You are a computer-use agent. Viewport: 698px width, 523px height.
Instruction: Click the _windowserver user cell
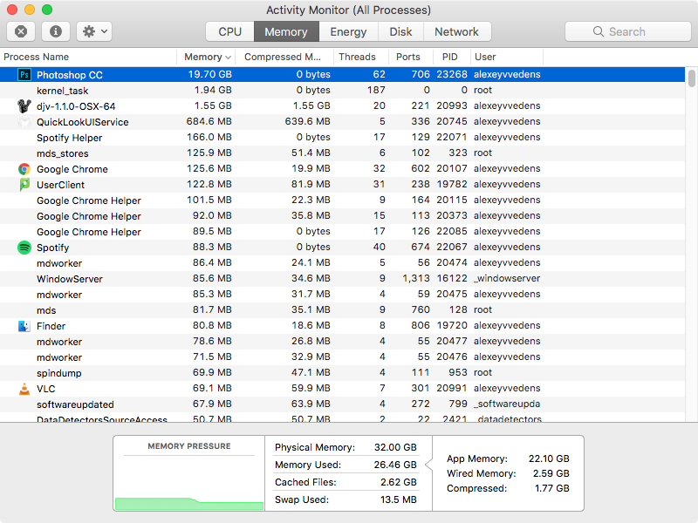pyautogui.click(x=507, y=278)
